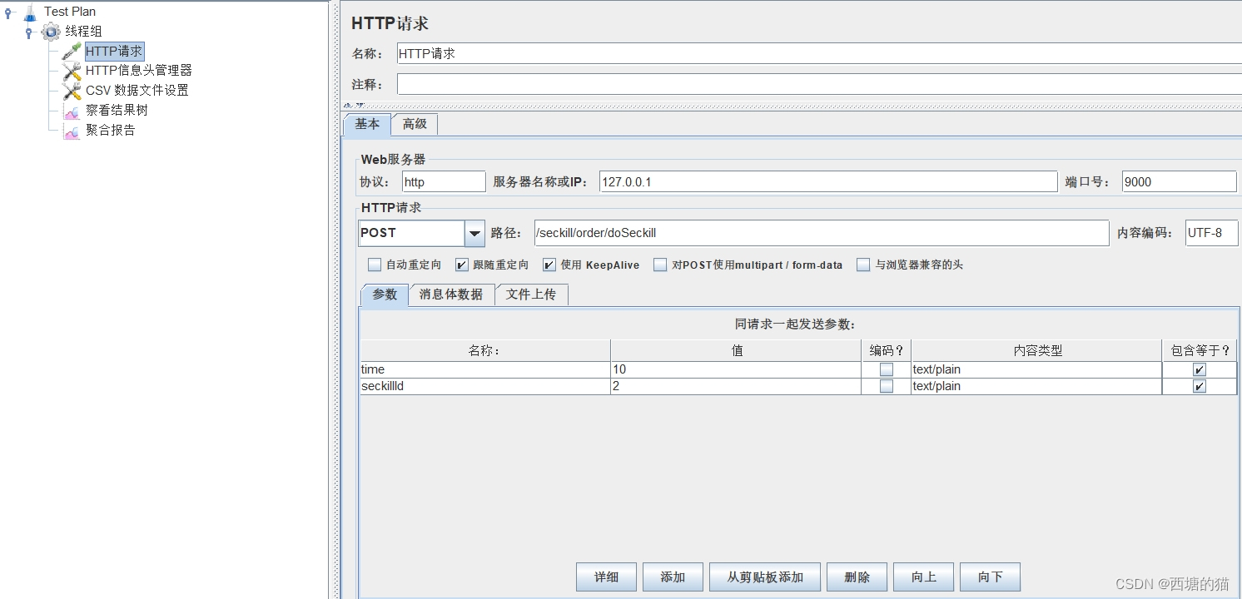This screenshot has height=599, width=1242.
Task: Click the 内容编码 field showing UTF-8
Action: pyautogui.click(x=1212, y=233)
